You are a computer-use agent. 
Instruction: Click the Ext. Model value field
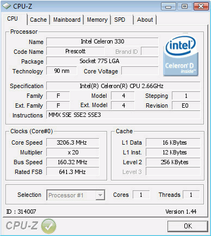pyautogui.click(x=123, y=105)
